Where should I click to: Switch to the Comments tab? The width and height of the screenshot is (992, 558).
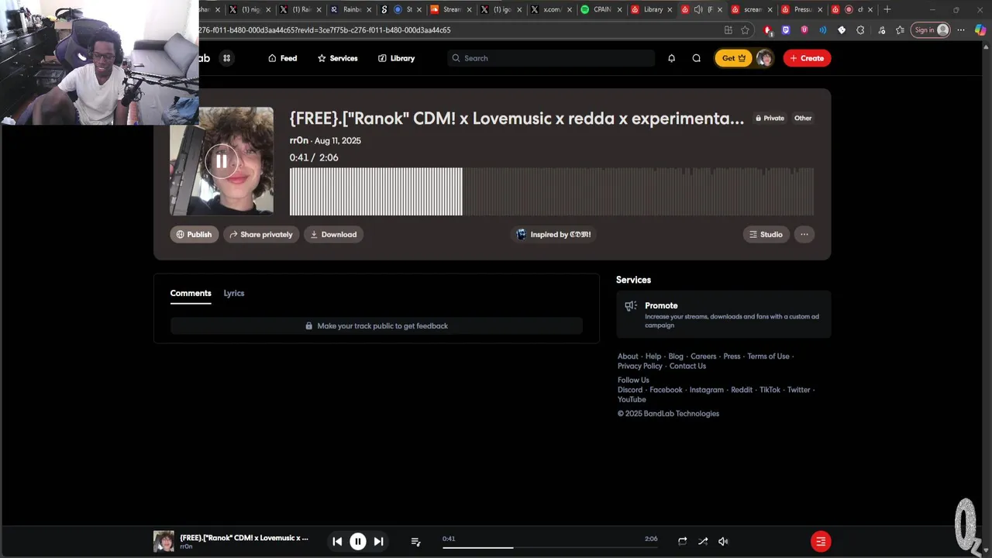point(191,293)
